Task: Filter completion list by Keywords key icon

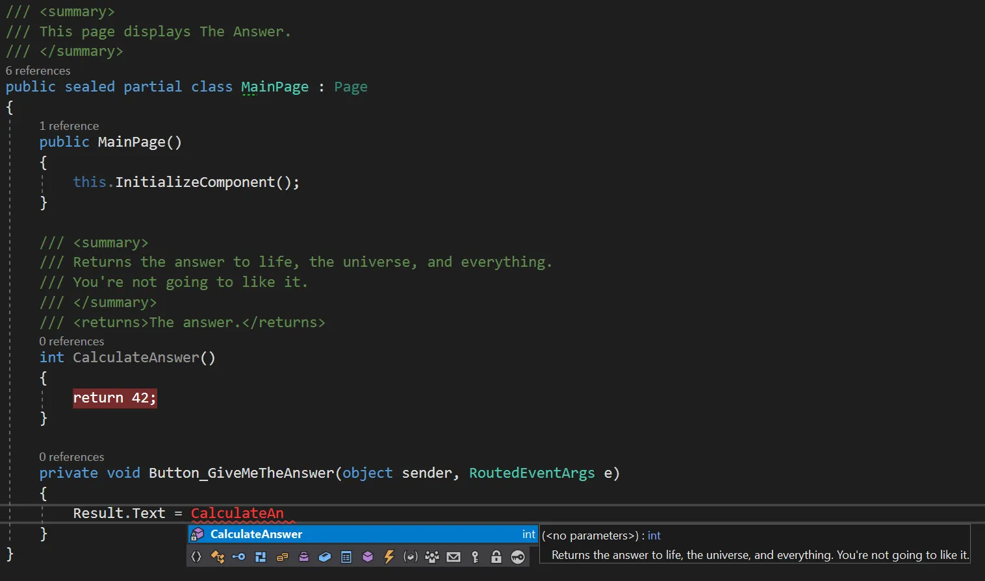Action: coord(475,556)
